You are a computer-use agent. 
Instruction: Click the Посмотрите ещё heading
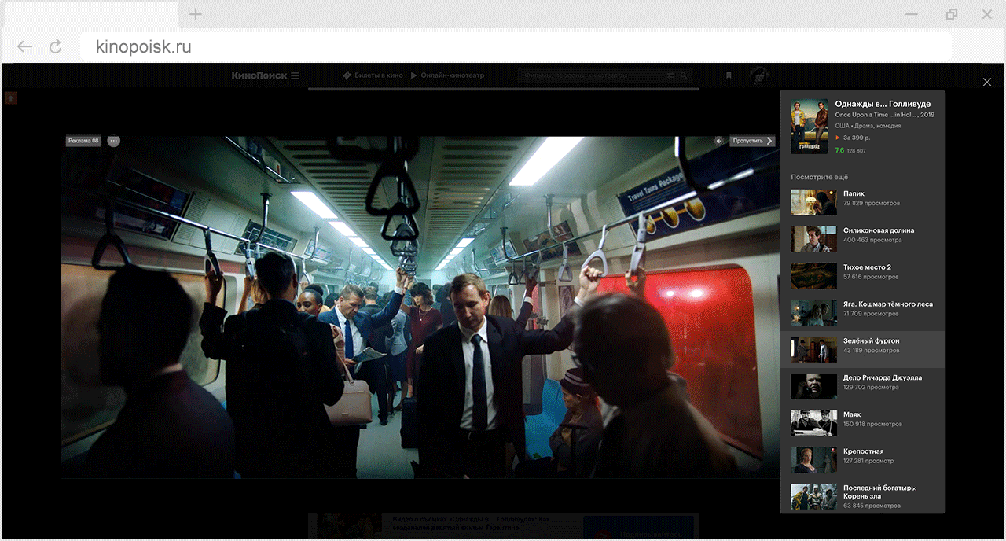pyautogui.click(x=820, y=177)
